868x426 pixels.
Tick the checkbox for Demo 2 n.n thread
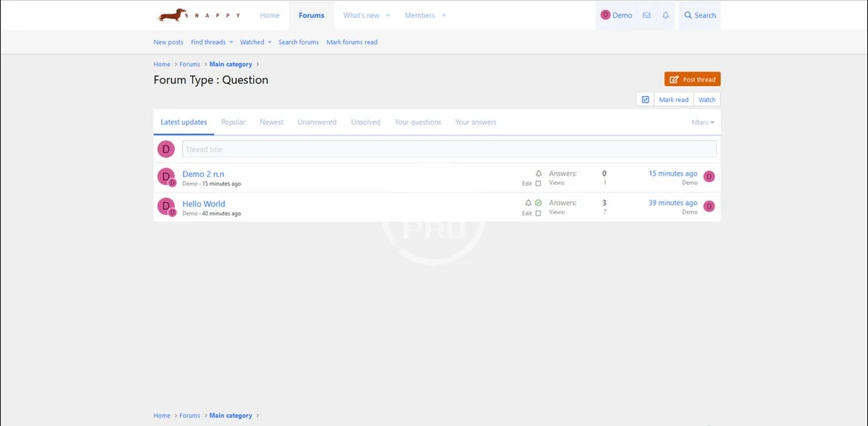click(538, 184)
